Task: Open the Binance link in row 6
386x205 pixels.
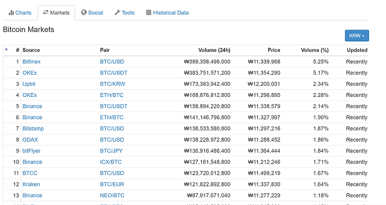Action: point(32,117)
